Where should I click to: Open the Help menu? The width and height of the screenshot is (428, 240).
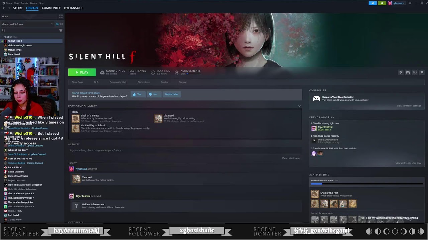41,3
